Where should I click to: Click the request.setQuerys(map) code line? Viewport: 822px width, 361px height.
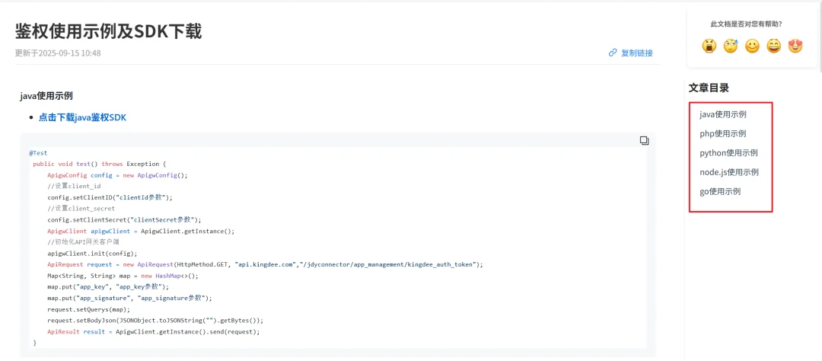pos(88,309)
